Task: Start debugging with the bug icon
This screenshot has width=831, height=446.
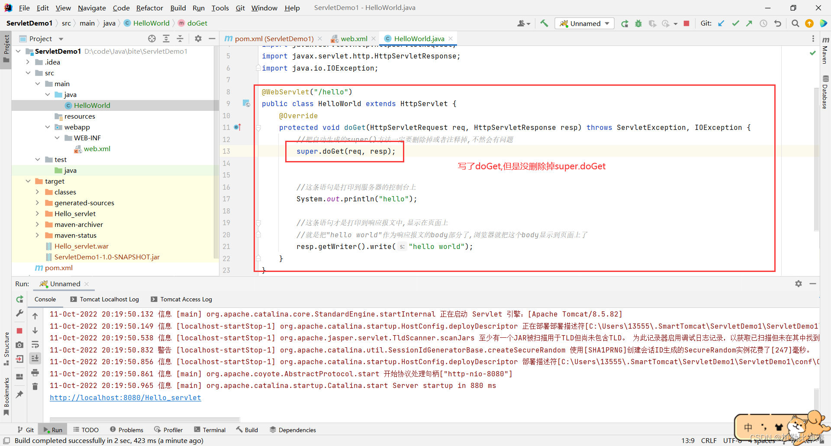Action: point(638,23)
